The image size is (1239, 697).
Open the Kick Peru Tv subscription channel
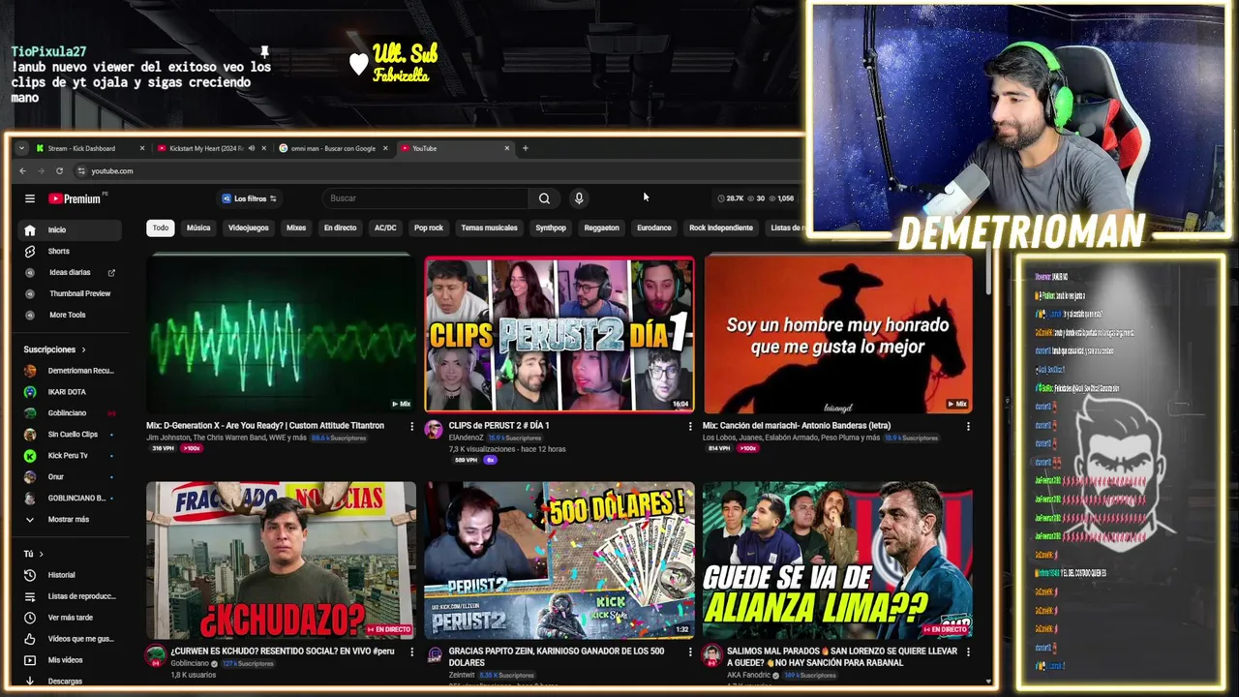coord(68,455)
